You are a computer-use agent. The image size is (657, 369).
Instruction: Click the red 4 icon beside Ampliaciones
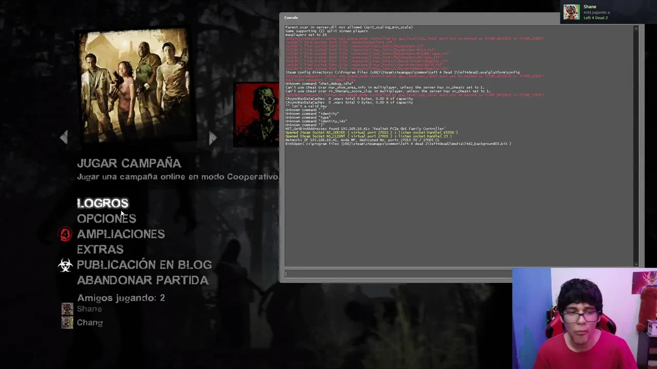point(65,234)
